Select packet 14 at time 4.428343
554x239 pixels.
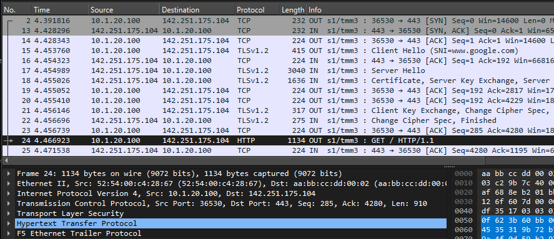pyautogui.click(x=279, y=41)
